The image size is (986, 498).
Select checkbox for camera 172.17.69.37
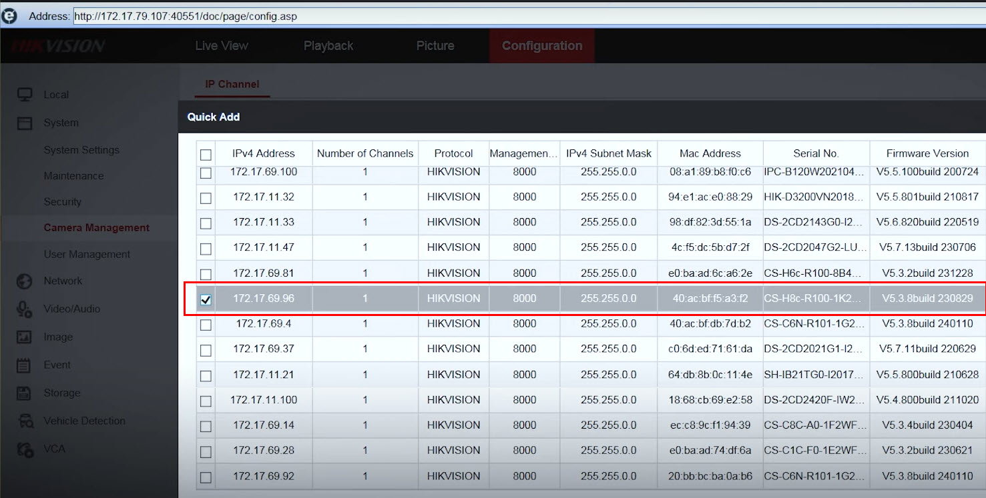pyautogui.click(x=206, y=350)
